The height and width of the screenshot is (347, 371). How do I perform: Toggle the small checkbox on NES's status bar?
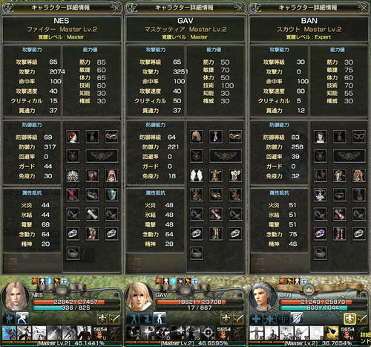[x=116, y=295]
